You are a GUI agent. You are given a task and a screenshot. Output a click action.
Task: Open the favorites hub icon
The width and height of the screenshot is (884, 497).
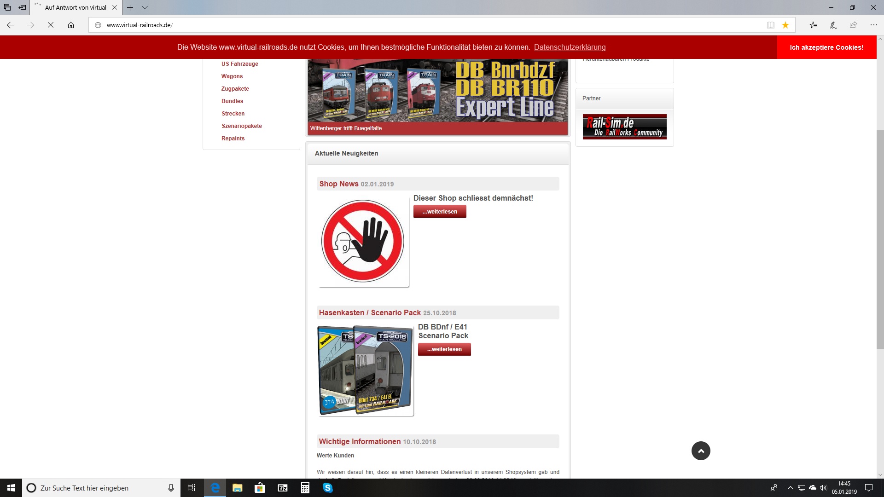click(813, 25)
